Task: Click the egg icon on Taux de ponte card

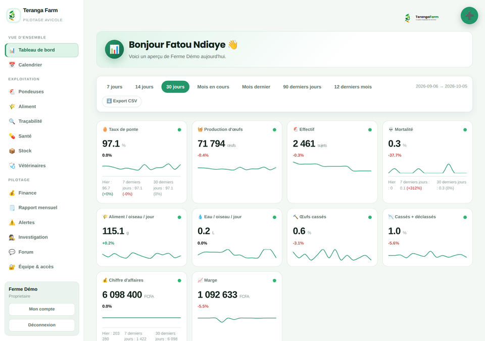Action: (105, 129)
